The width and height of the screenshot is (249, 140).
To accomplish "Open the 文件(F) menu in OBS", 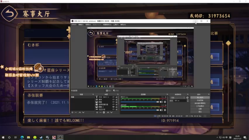I will 74,25.
